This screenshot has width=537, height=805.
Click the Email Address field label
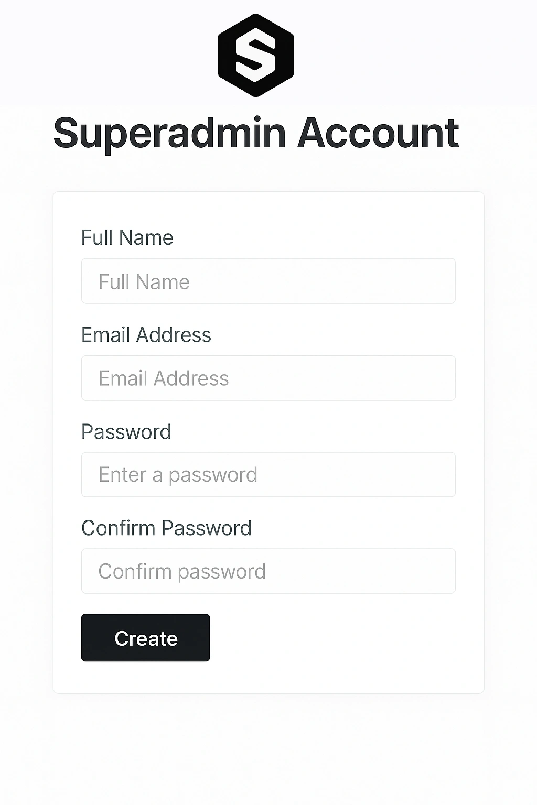point(146,335)
